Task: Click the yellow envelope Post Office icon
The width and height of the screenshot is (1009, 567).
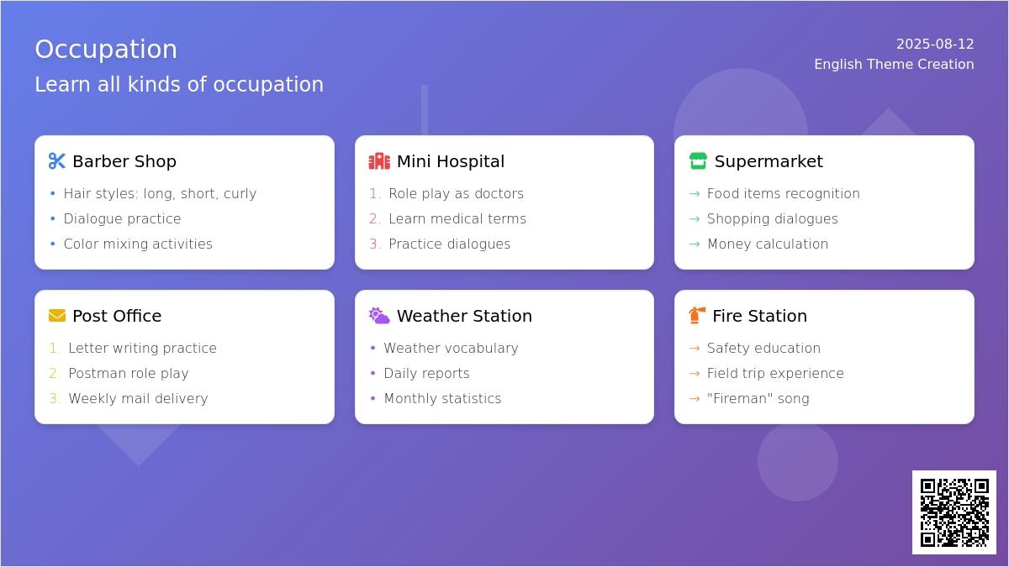Action: (57, 316)
